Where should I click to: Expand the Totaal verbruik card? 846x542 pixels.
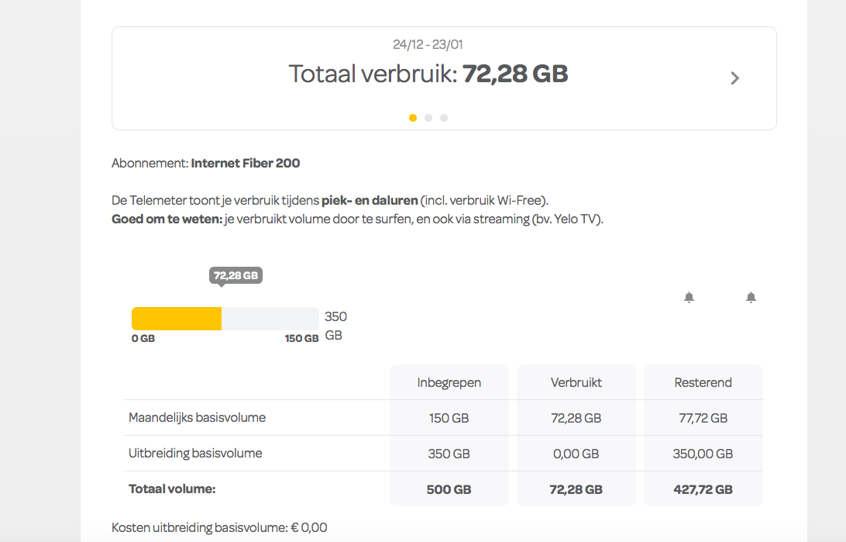pyautogui.click(x=427, y=74)
